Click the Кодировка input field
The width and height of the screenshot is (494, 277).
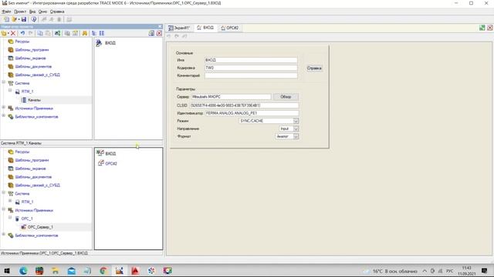click(251, 68)
